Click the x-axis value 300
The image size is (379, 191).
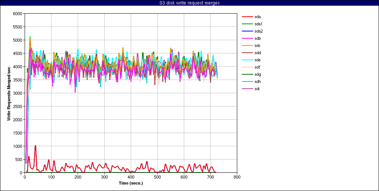click(x=104, y=177)
